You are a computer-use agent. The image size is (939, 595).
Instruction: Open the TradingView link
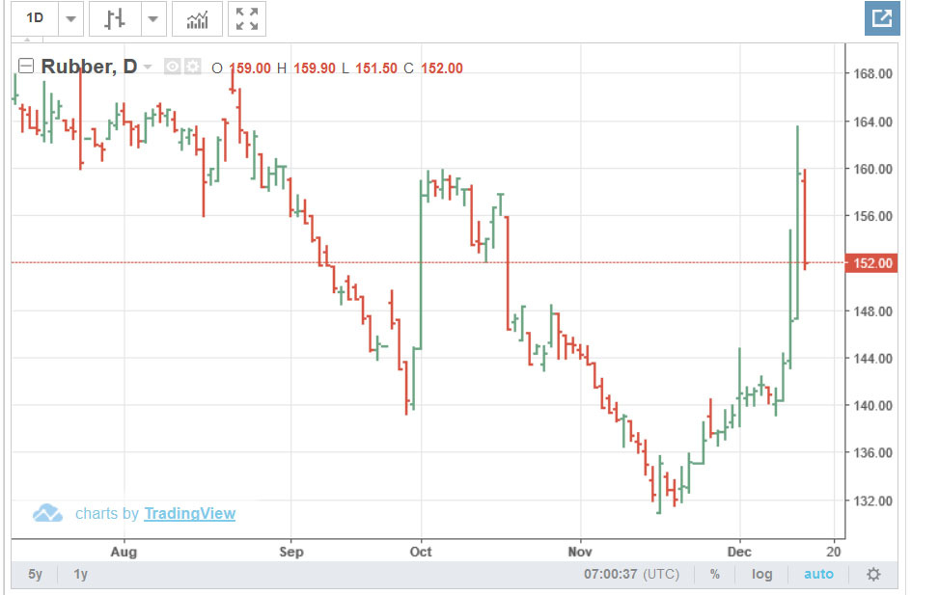(190, 514)
